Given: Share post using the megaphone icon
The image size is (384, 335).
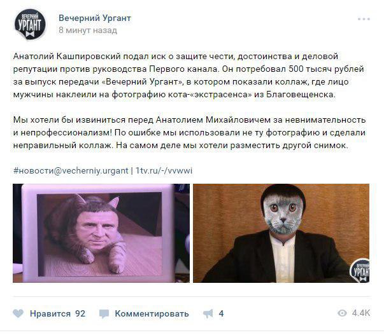Looking at the screenshot, I should click(208, 313).
